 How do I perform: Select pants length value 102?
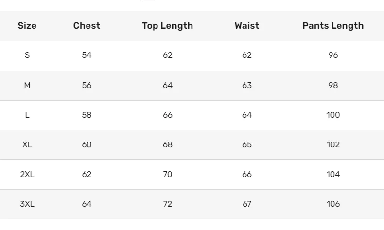point(333,144)
